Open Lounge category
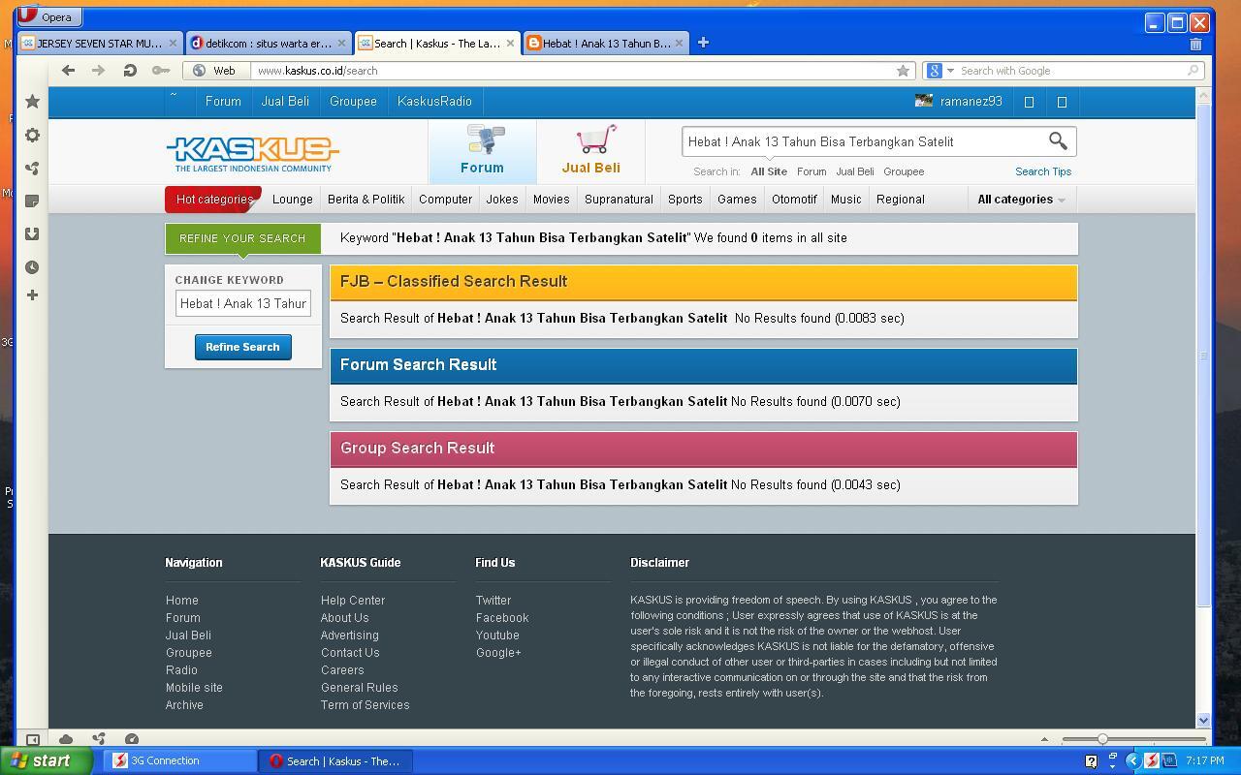The width and height of the screenshot is (1241, 775). pos(292,199)
